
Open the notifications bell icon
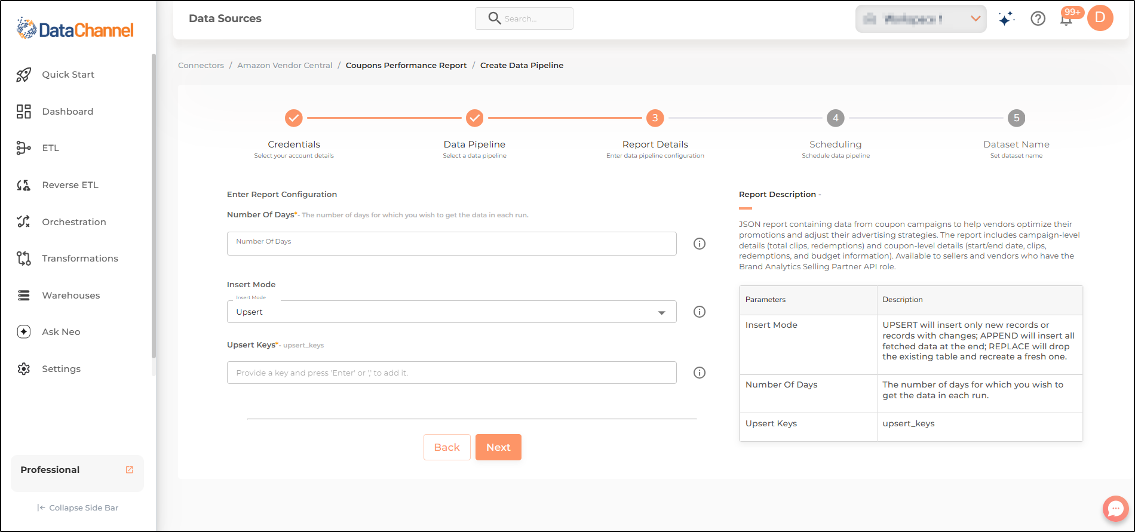[x=1066, y=20]
